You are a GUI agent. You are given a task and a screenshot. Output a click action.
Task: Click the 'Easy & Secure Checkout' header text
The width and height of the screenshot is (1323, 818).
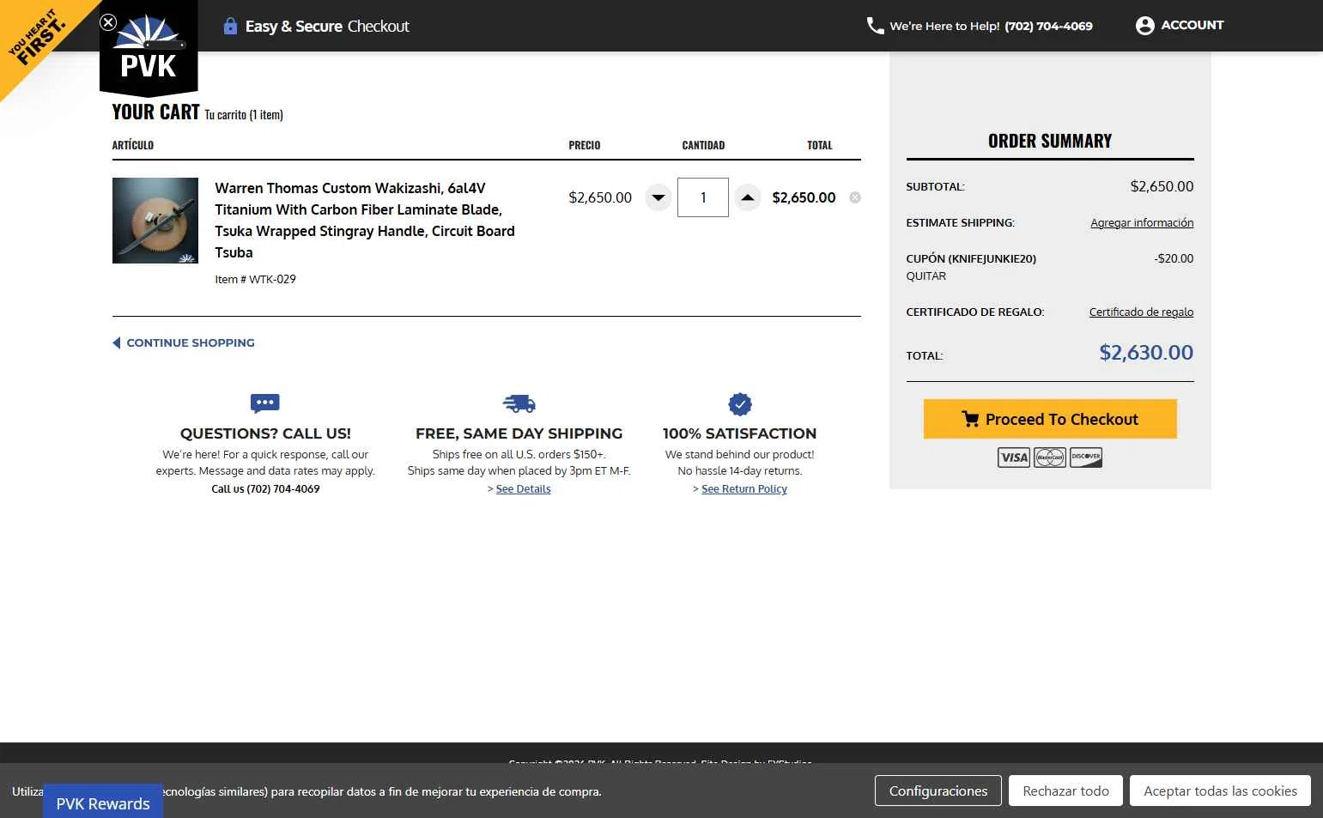(x=327, y=26)
